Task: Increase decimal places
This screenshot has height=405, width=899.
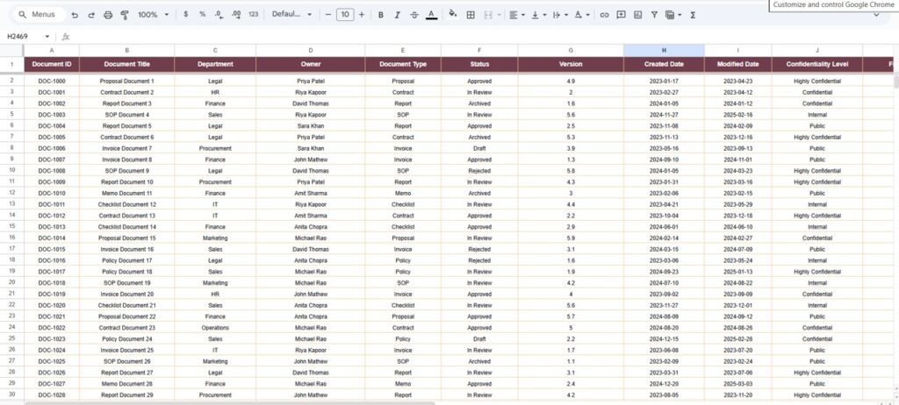Action: [x=236, y=15]
